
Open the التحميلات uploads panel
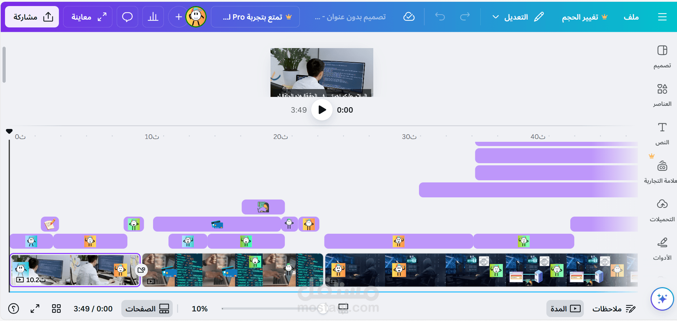tap(662, 210)
